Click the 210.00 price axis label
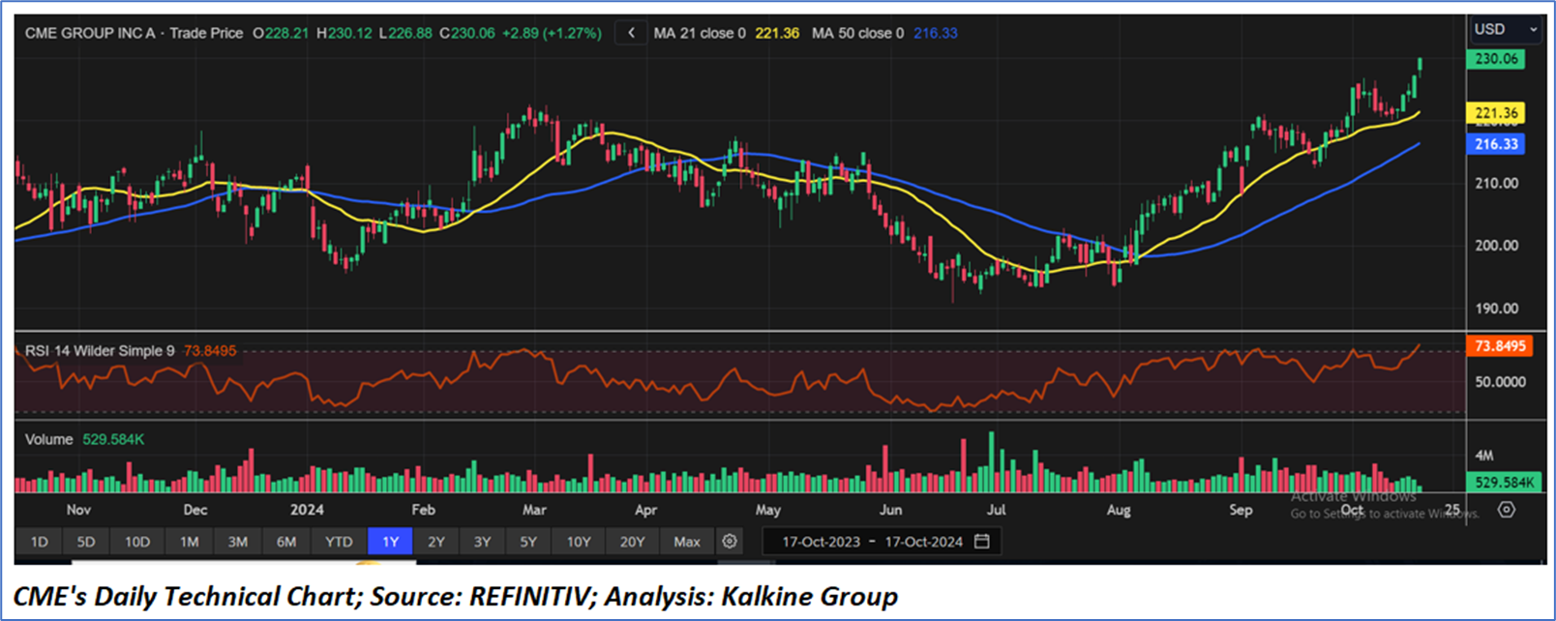Image resolution: width=1556 pixels, height=621 pixels. coord(1496,183)
